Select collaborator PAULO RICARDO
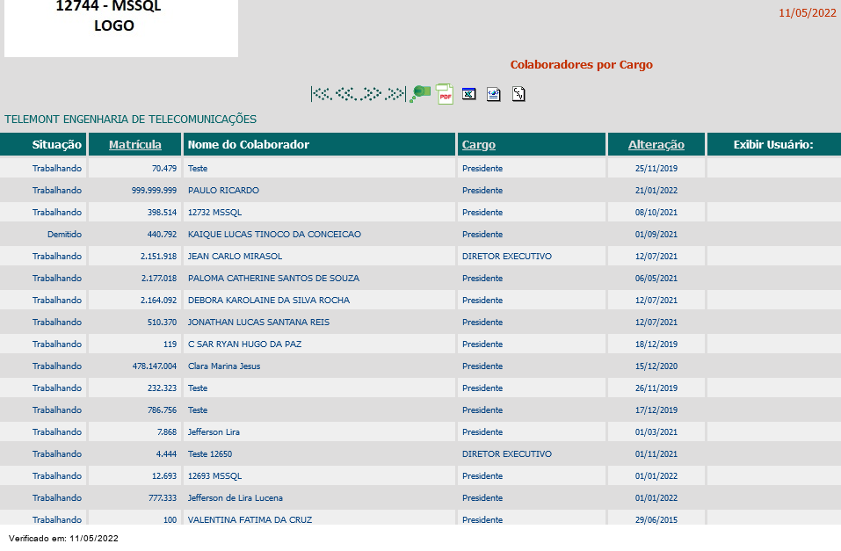Viewport: 841px width, 551px height. pos(224,191)
